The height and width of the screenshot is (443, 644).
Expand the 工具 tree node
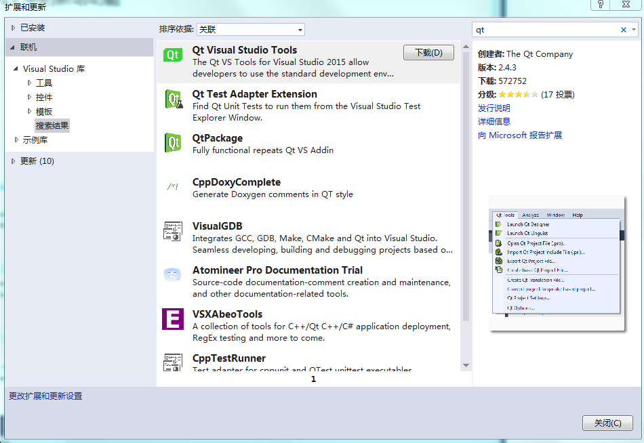tap(29, 83)
